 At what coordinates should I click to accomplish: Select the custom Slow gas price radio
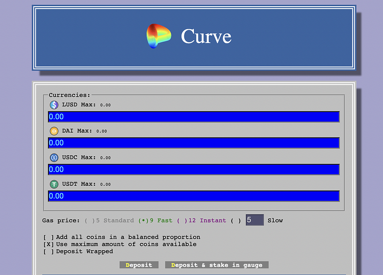pos(236,221)
